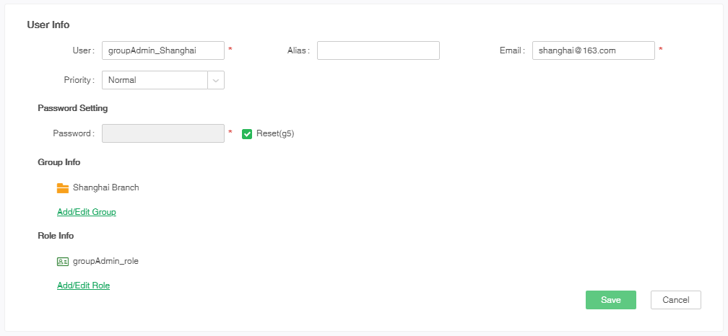Toggle the Reset(g5) password checkbox
Image resolution: width=728 pixels, height=336 pixels.
click(x=247, y=134)
